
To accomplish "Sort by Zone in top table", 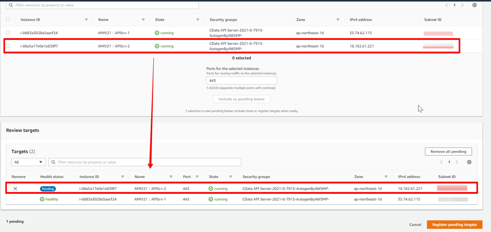I will tap(338, 20).
